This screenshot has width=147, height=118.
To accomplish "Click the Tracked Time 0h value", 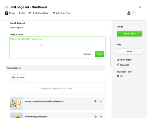I will tap(122, 76).
